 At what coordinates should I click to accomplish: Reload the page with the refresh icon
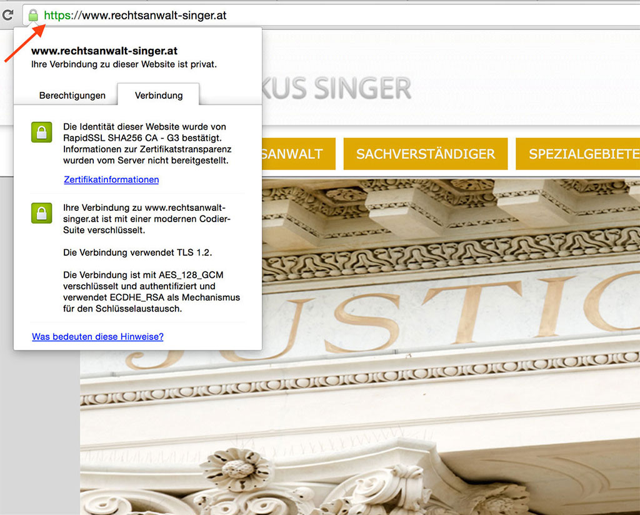point(7,16)
